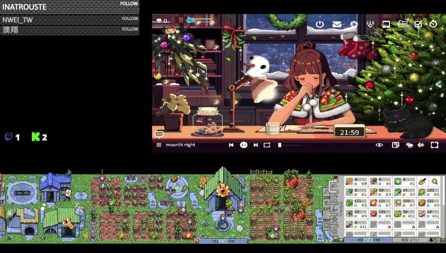The width and height of the screenshot is (446, 253).
Task: Click the Twitch logo icon
Action: [x=8, y=137]
